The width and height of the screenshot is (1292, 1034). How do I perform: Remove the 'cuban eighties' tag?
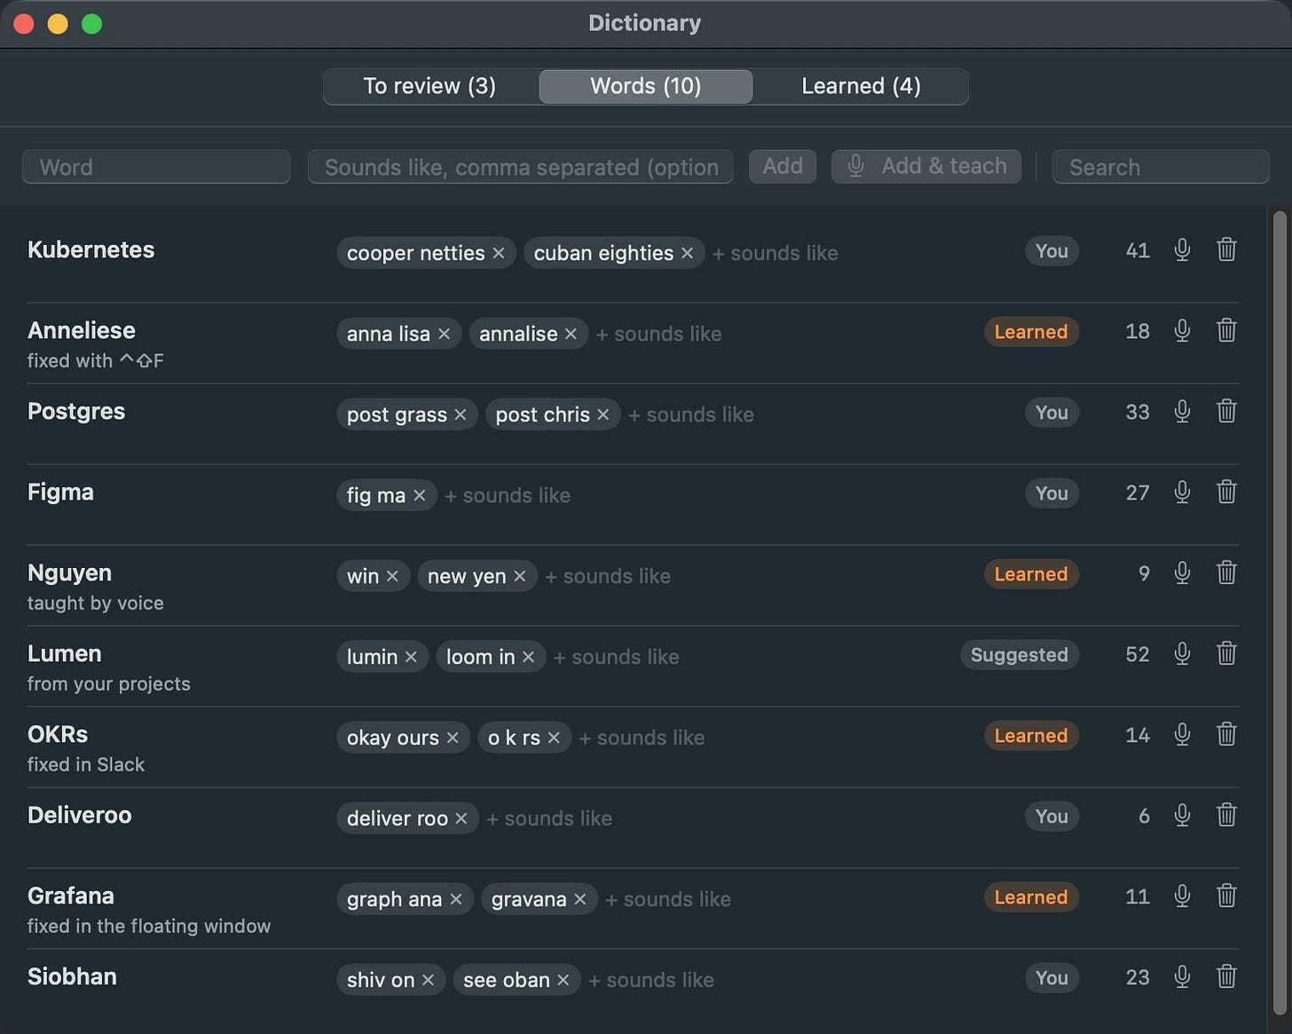pyautogui.click(x=687, y=253)
